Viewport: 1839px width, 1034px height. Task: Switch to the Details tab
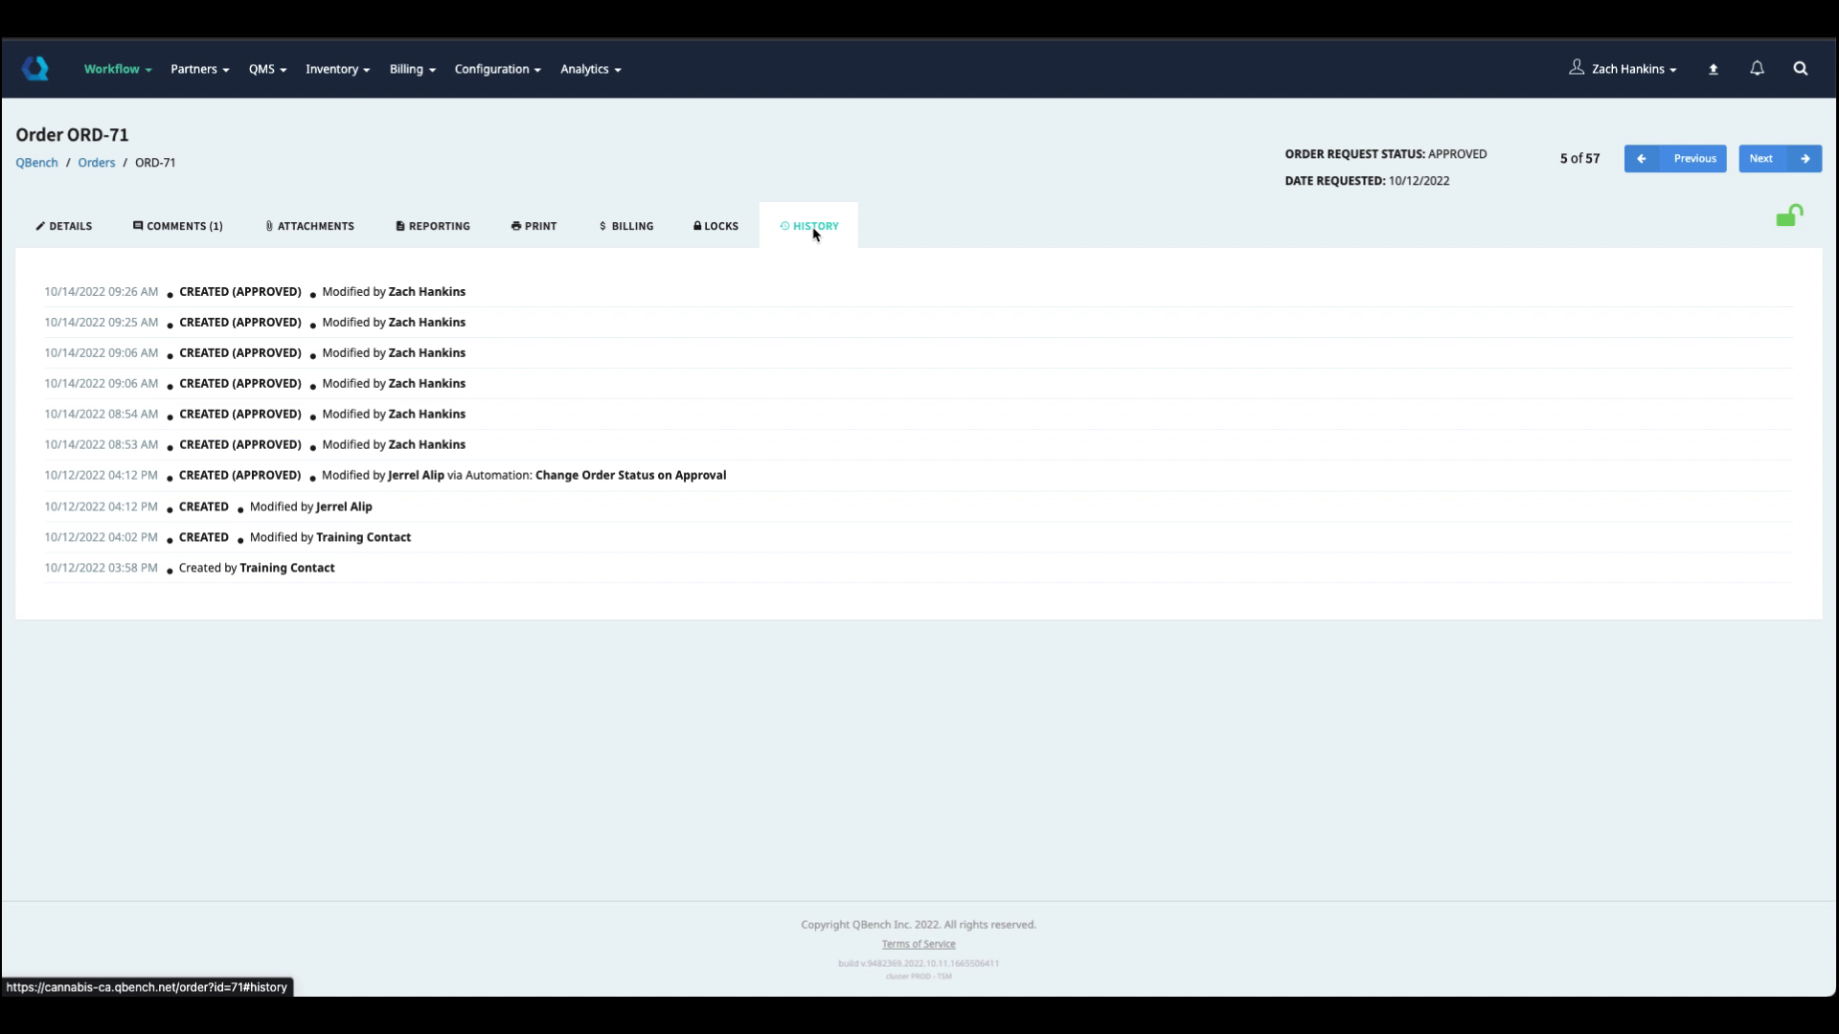(64, 226)
